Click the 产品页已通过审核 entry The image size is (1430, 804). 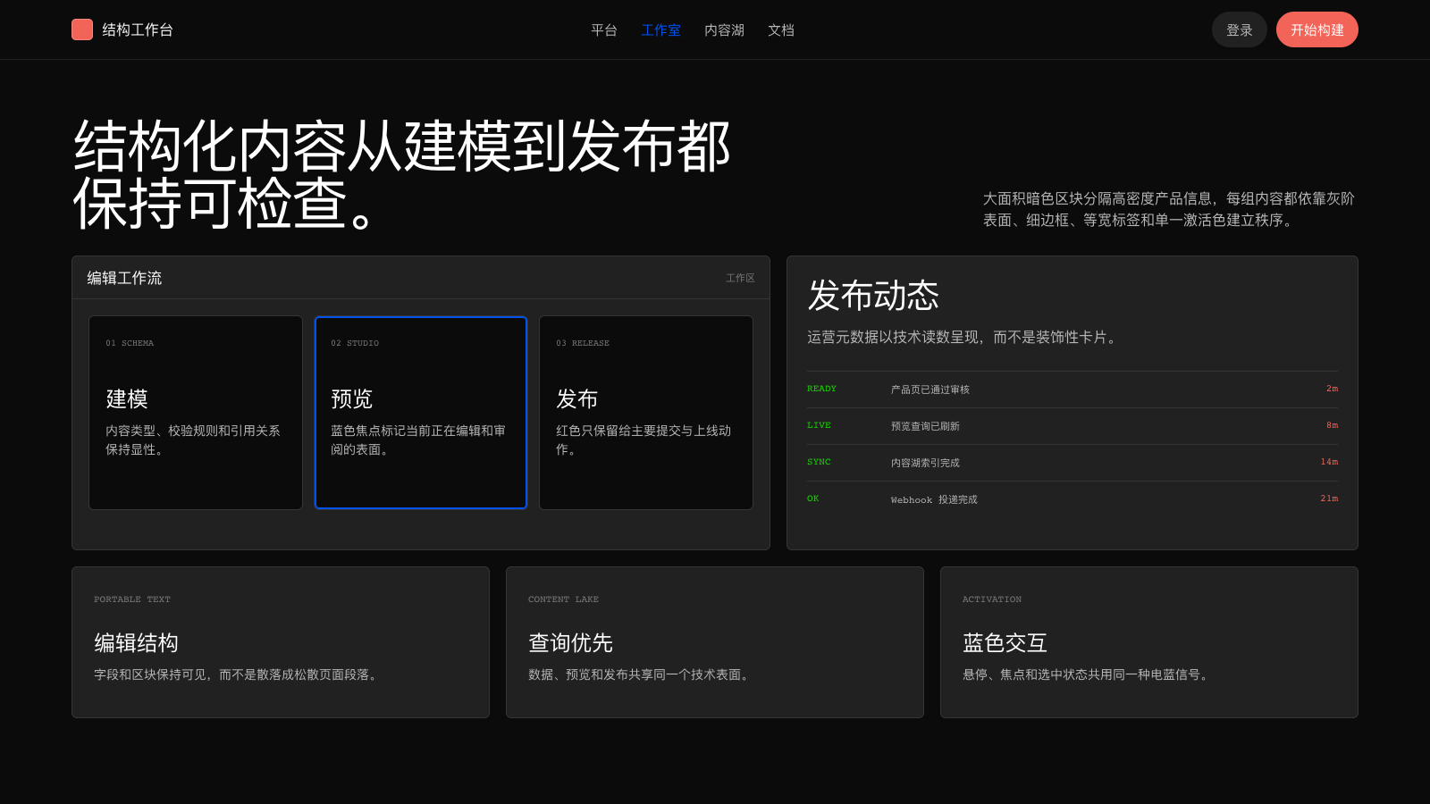click(x=930, y=389)
